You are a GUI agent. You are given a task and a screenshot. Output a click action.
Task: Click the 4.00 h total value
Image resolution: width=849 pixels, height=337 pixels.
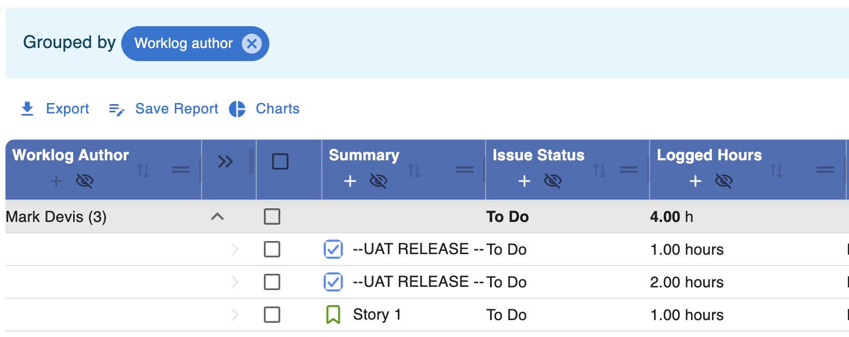coord(671,217)
